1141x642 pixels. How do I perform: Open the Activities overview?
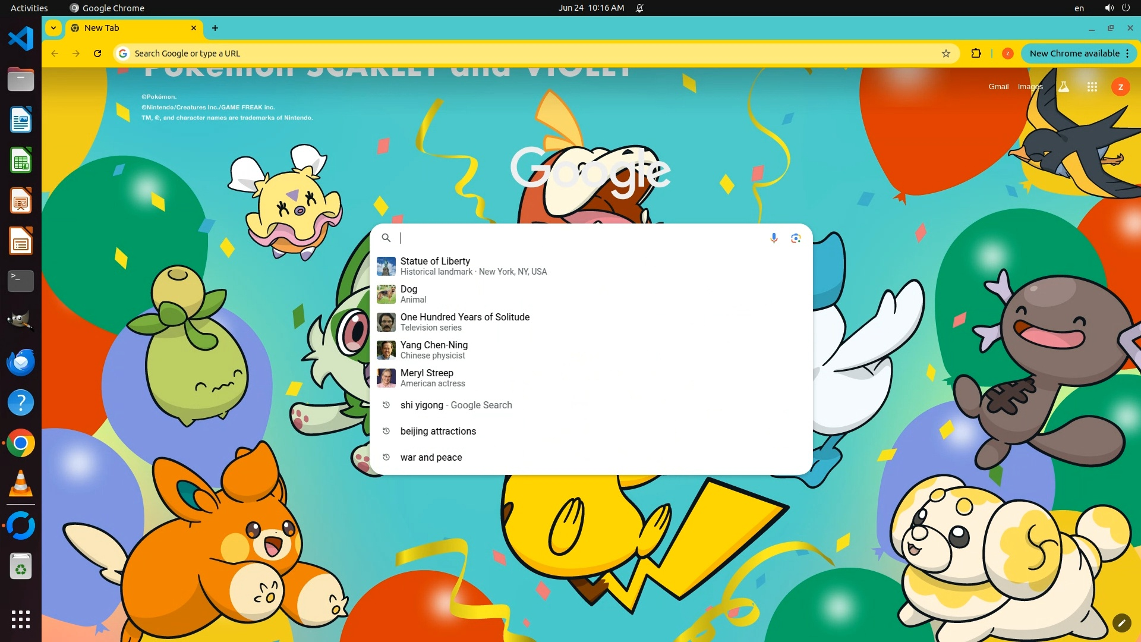click(x=29, y=8)
